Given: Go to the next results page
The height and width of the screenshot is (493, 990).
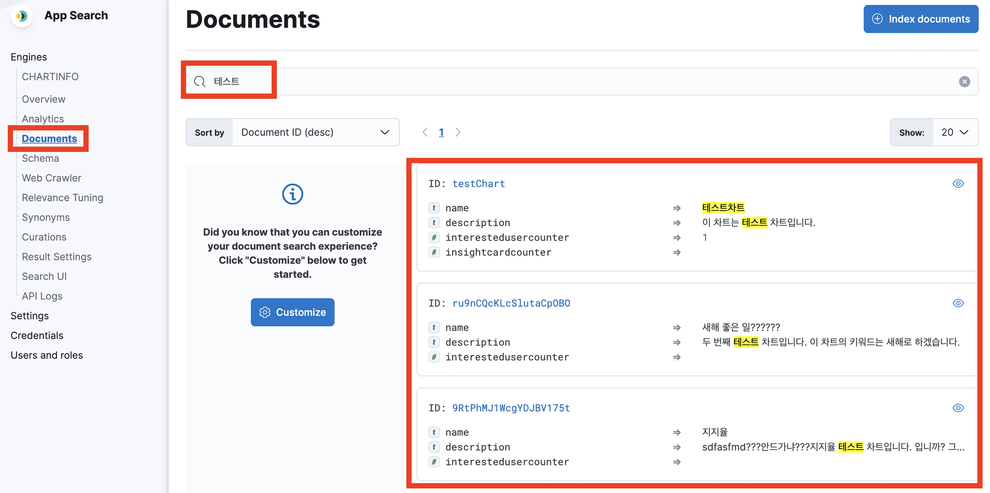Looking at the screenshot, I should [458, 133].
